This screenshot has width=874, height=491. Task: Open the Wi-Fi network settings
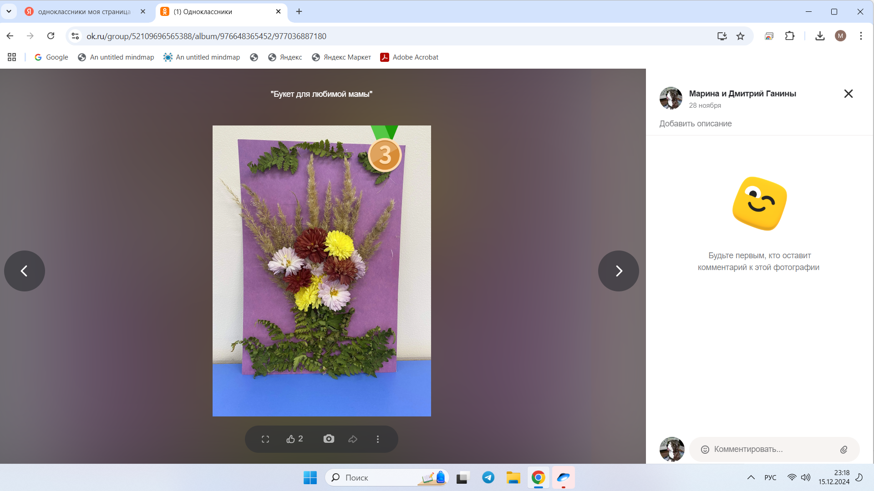(x=792, y=478)
